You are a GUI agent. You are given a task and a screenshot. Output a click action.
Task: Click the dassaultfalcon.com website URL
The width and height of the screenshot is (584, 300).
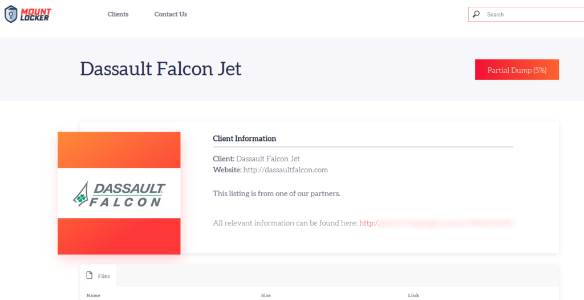pyautogui.click(x=285, y=170)
